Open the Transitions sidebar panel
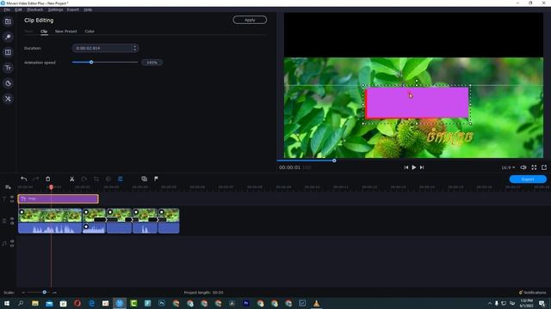This screenshot has width=551, height=309. 8,52
